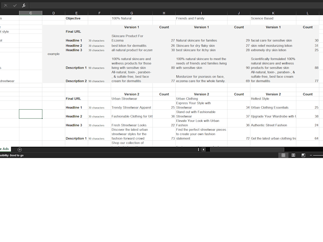This screenshot has width=323, height=242.
Task: Click the 'example' cell
Action: point(54,54)
